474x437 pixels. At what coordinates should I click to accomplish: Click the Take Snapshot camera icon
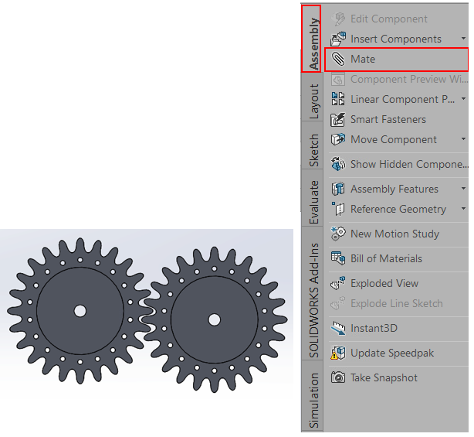(x=338, y=377)
